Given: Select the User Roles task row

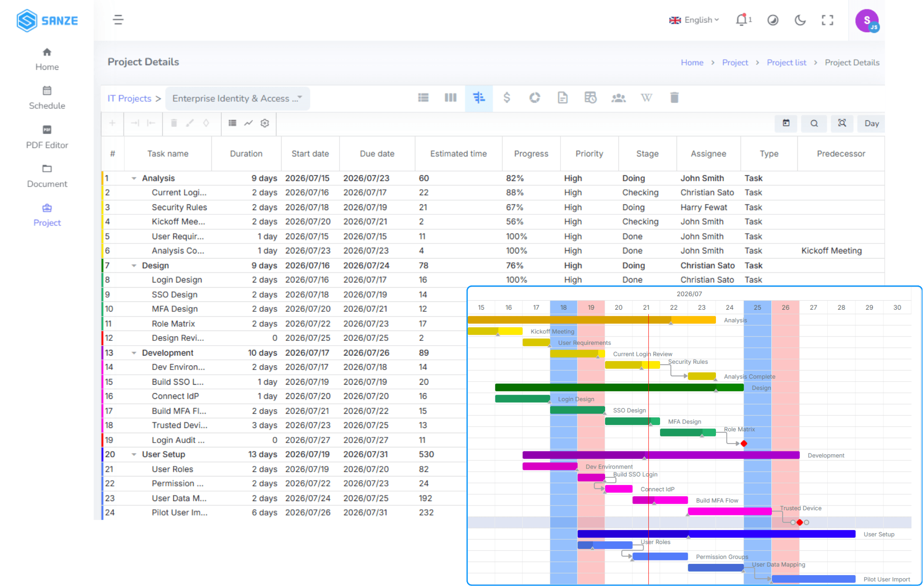Looking at the screenshot, I should [x=284, y=469].
